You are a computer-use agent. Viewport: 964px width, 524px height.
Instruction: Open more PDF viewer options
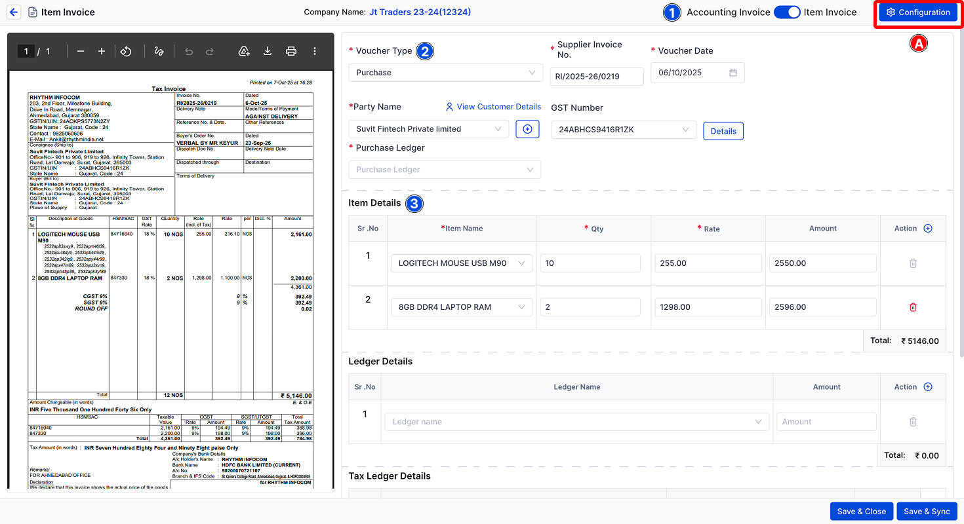[x=315, y=51]
